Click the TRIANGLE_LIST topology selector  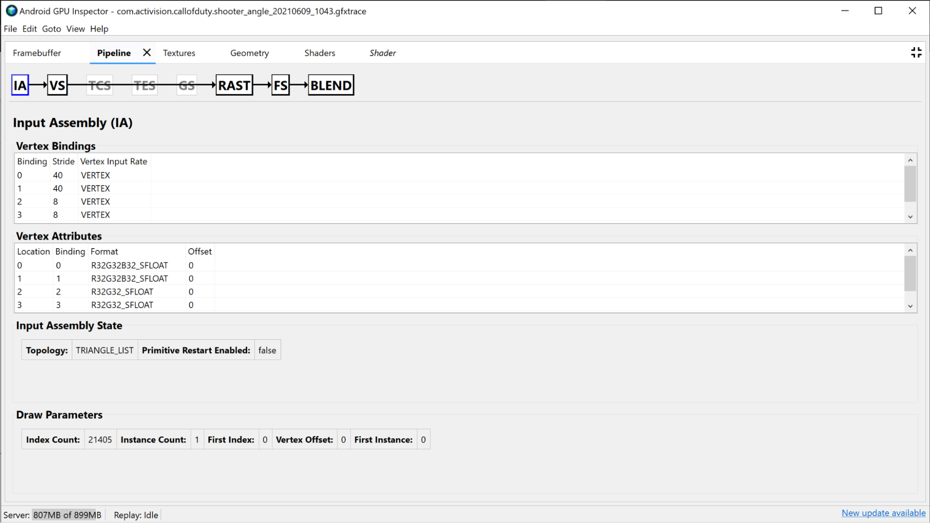point(104,350)
